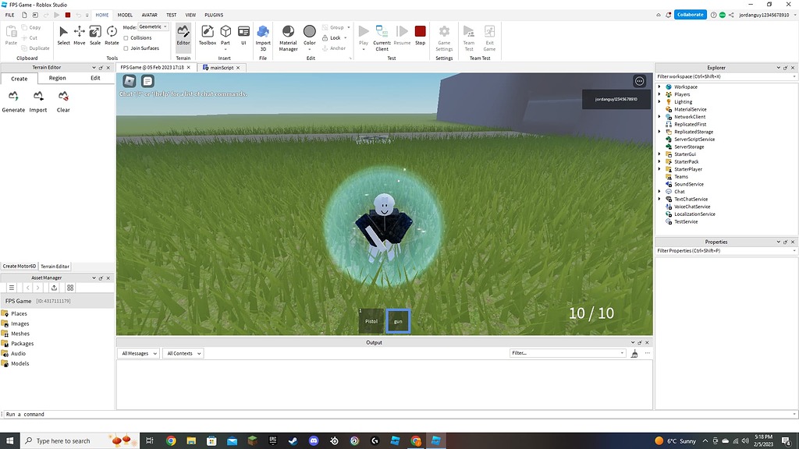Enable the Join Surfaces toggle

coord(125,48)
